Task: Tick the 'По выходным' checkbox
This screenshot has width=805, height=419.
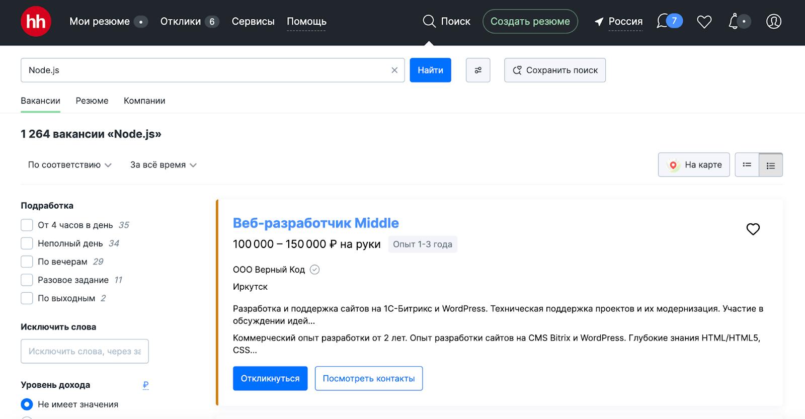Action: coord(27,298)
